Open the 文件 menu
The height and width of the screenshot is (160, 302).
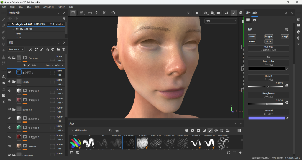4,7
